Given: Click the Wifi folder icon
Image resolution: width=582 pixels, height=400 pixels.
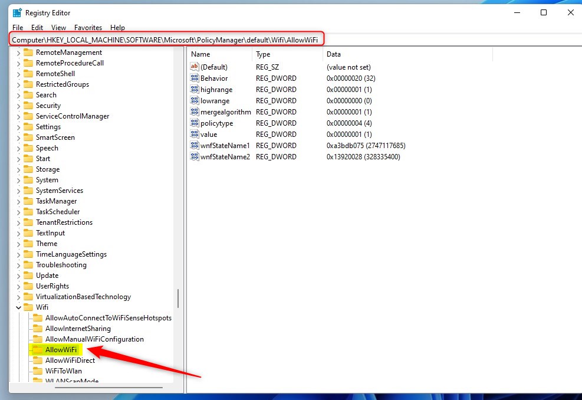Looking at the screenshot, I should pos(28,307).
